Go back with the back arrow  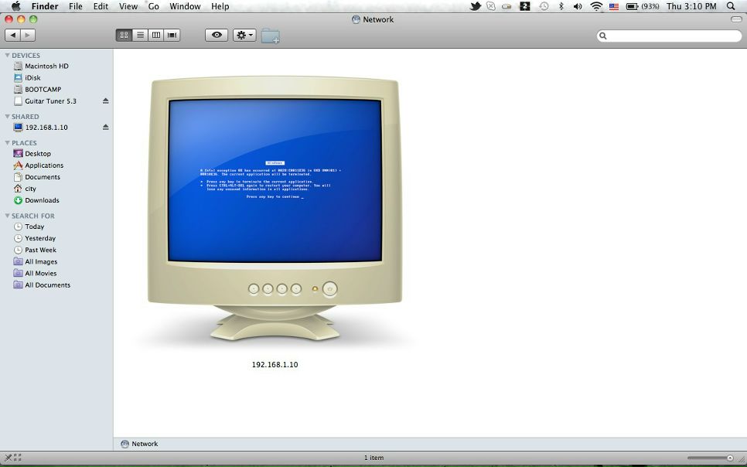click(13, 35)
